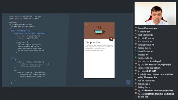
Task: Click the HEADER_TAG constant declaration line
Action: (x=24, y=18)
